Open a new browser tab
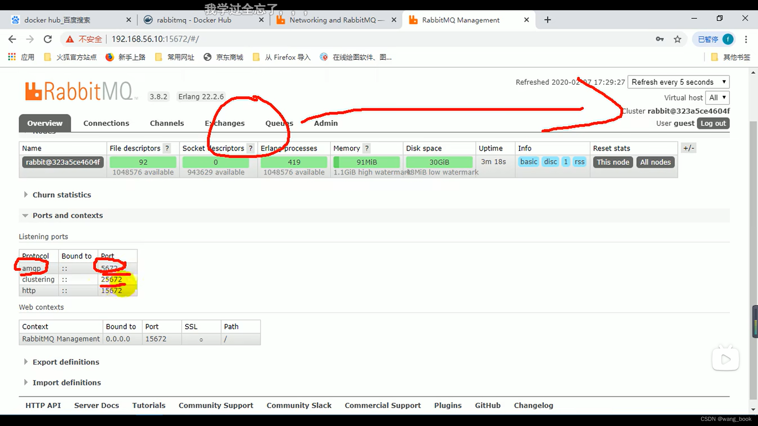758x426 pixels. pos(548,20)
